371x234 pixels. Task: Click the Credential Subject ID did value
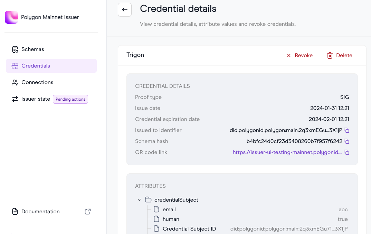[x=289, y=229]
